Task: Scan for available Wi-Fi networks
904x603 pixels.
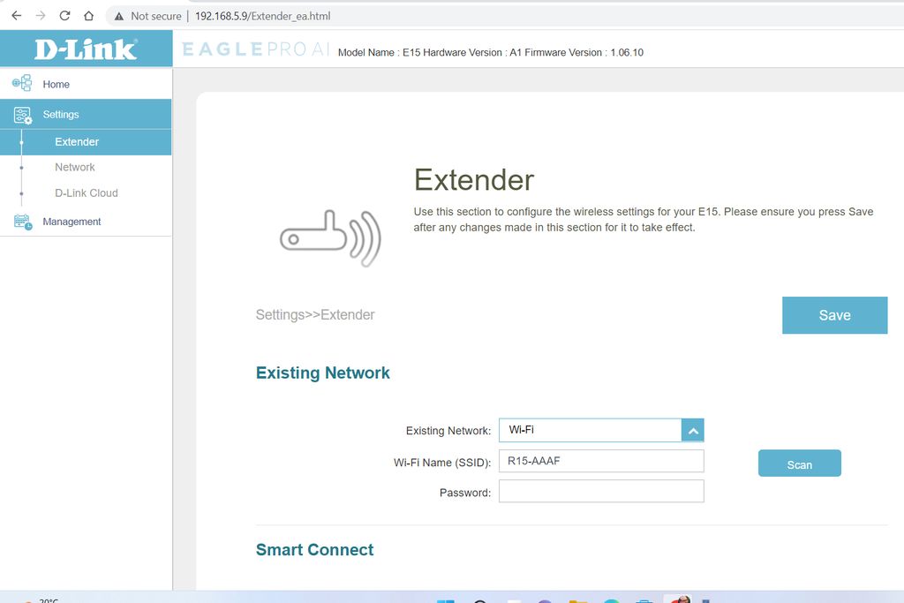Action: [799, 464]
